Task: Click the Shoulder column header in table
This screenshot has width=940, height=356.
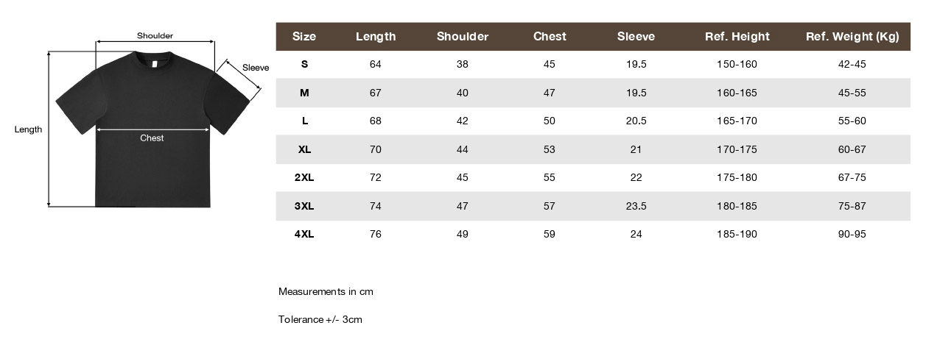Action: point(463,36)
